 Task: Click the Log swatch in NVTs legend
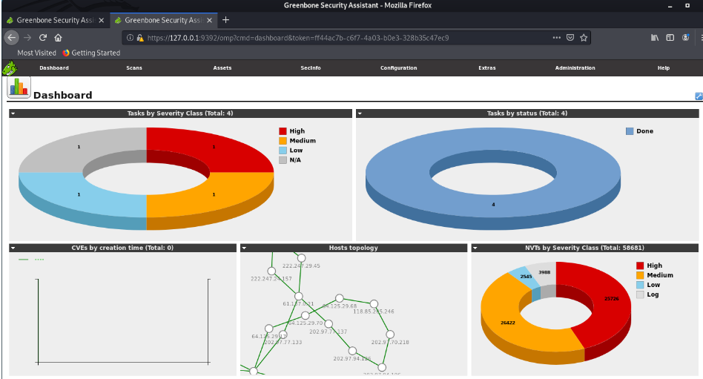coord(640,294)
